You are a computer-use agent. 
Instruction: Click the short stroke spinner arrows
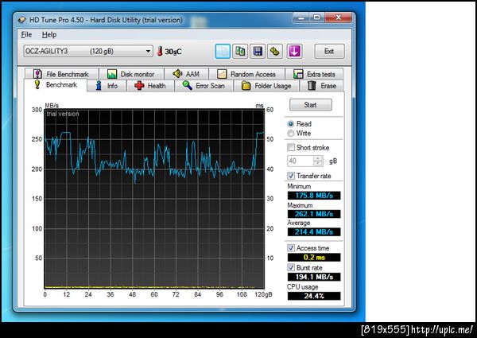tap(318, 161)
